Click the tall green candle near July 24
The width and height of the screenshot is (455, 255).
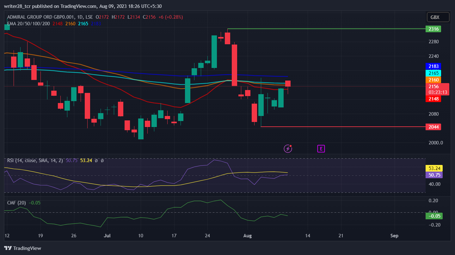point(214,52)
